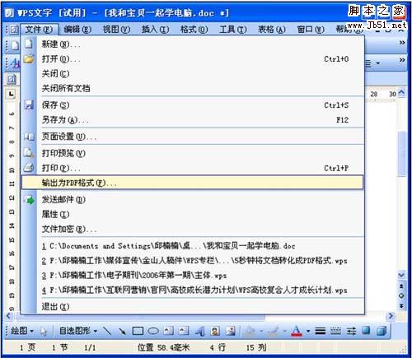412x358 pixels.
Task: Expand the font color dropdown arrow
Action: coord(308,331)
